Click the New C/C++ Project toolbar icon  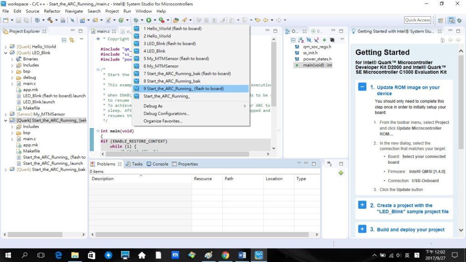[x=82, y=20]
